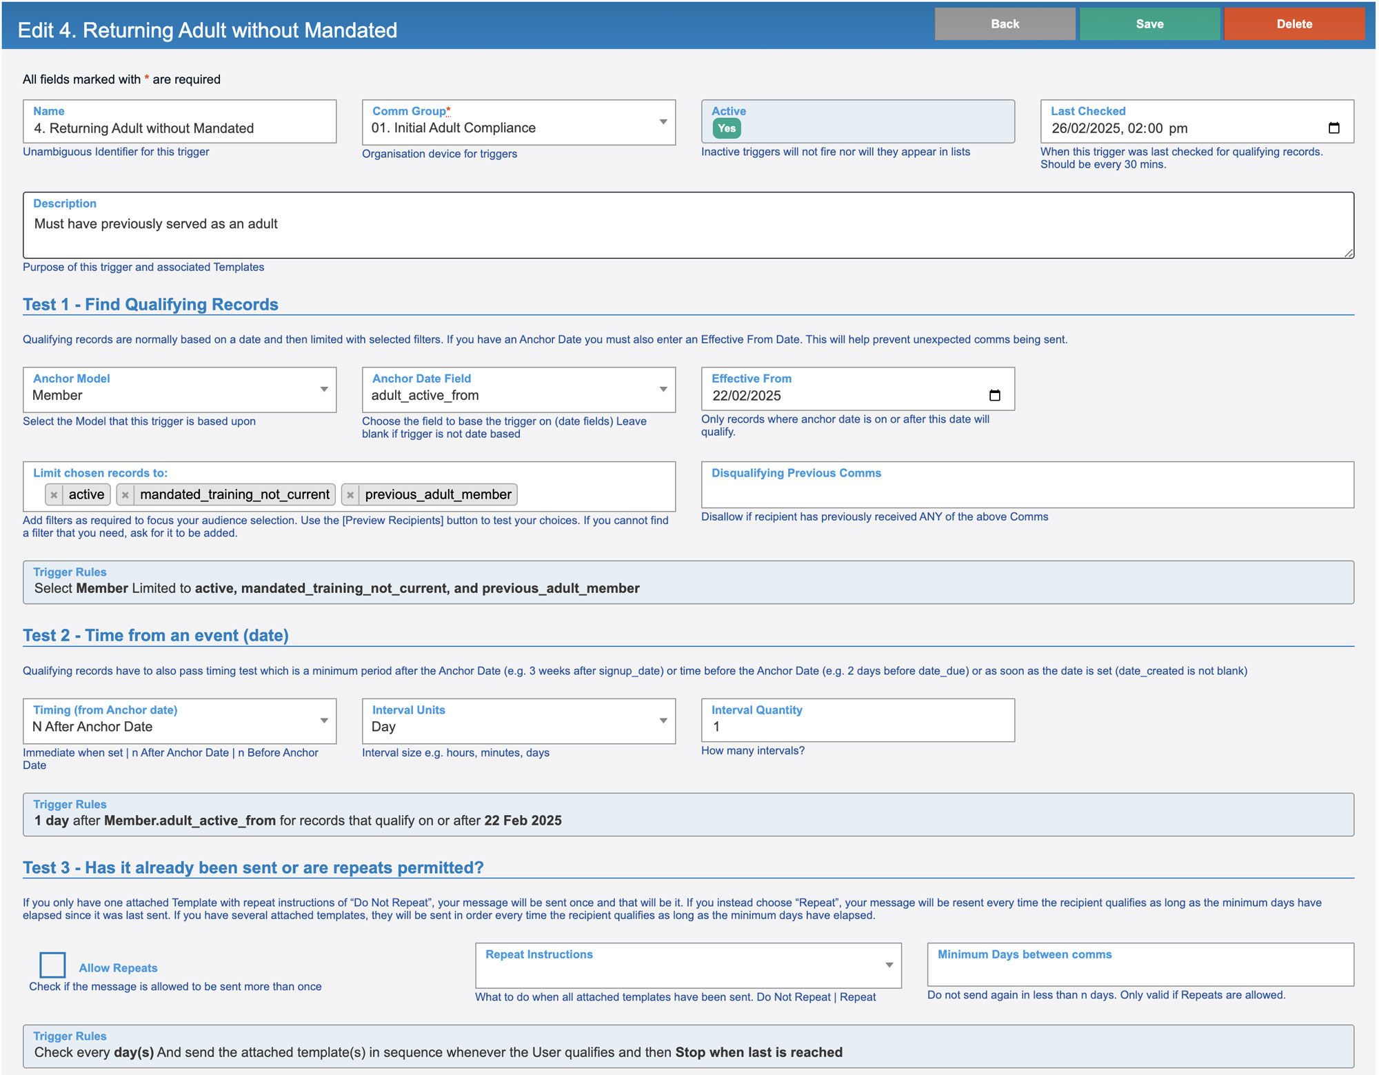Viewport: 1379px width, 1075px height.
Task: Expand the Anchor Date Field dropdown
Action: tap(519, 390)
